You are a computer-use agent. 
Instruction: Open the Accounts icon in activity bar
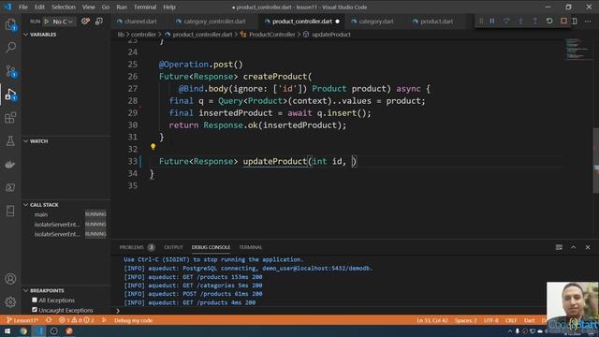point(10,279)
